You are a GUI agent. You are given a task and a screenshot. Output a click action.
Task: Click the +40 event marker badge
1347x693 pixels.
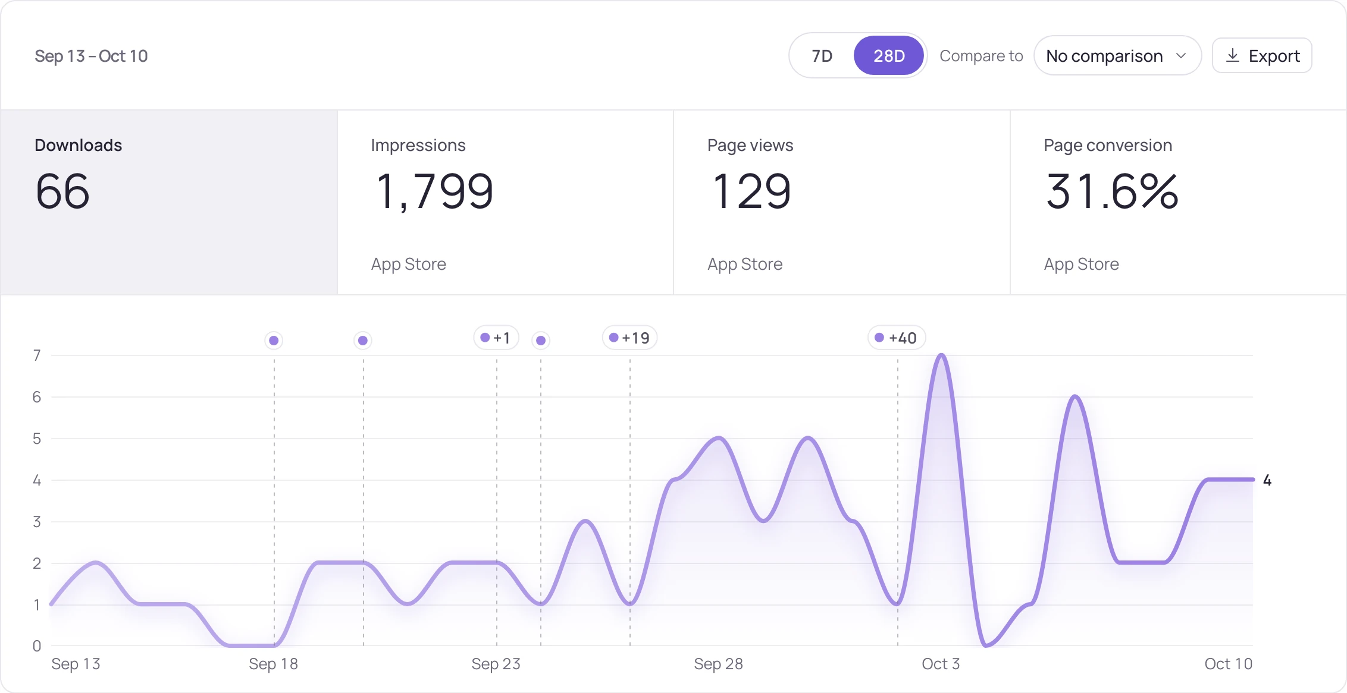click(x=897, y=338)
